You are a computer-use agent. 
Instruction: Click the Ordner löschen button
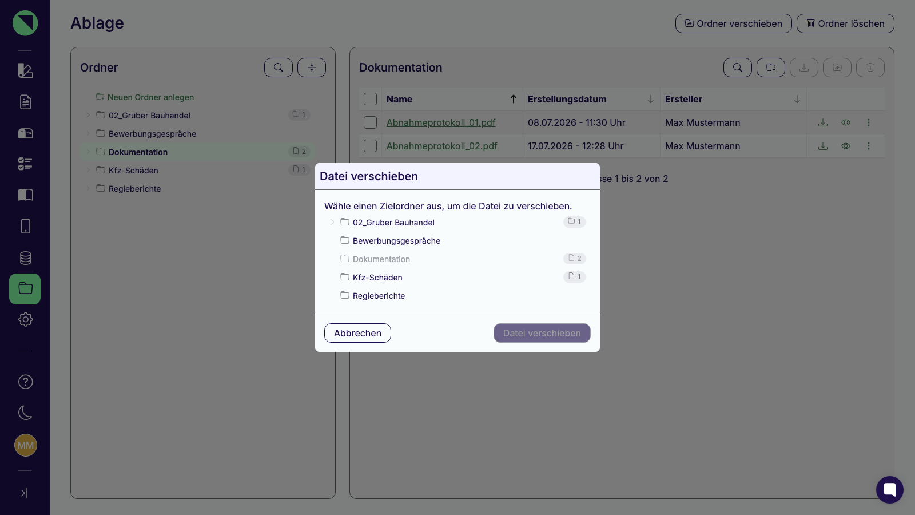(845, 23)
